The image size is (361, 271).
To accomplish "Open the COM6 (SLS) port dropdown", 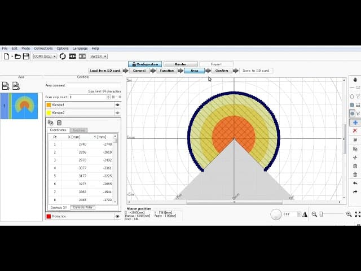I will click(x=45, y=56).
